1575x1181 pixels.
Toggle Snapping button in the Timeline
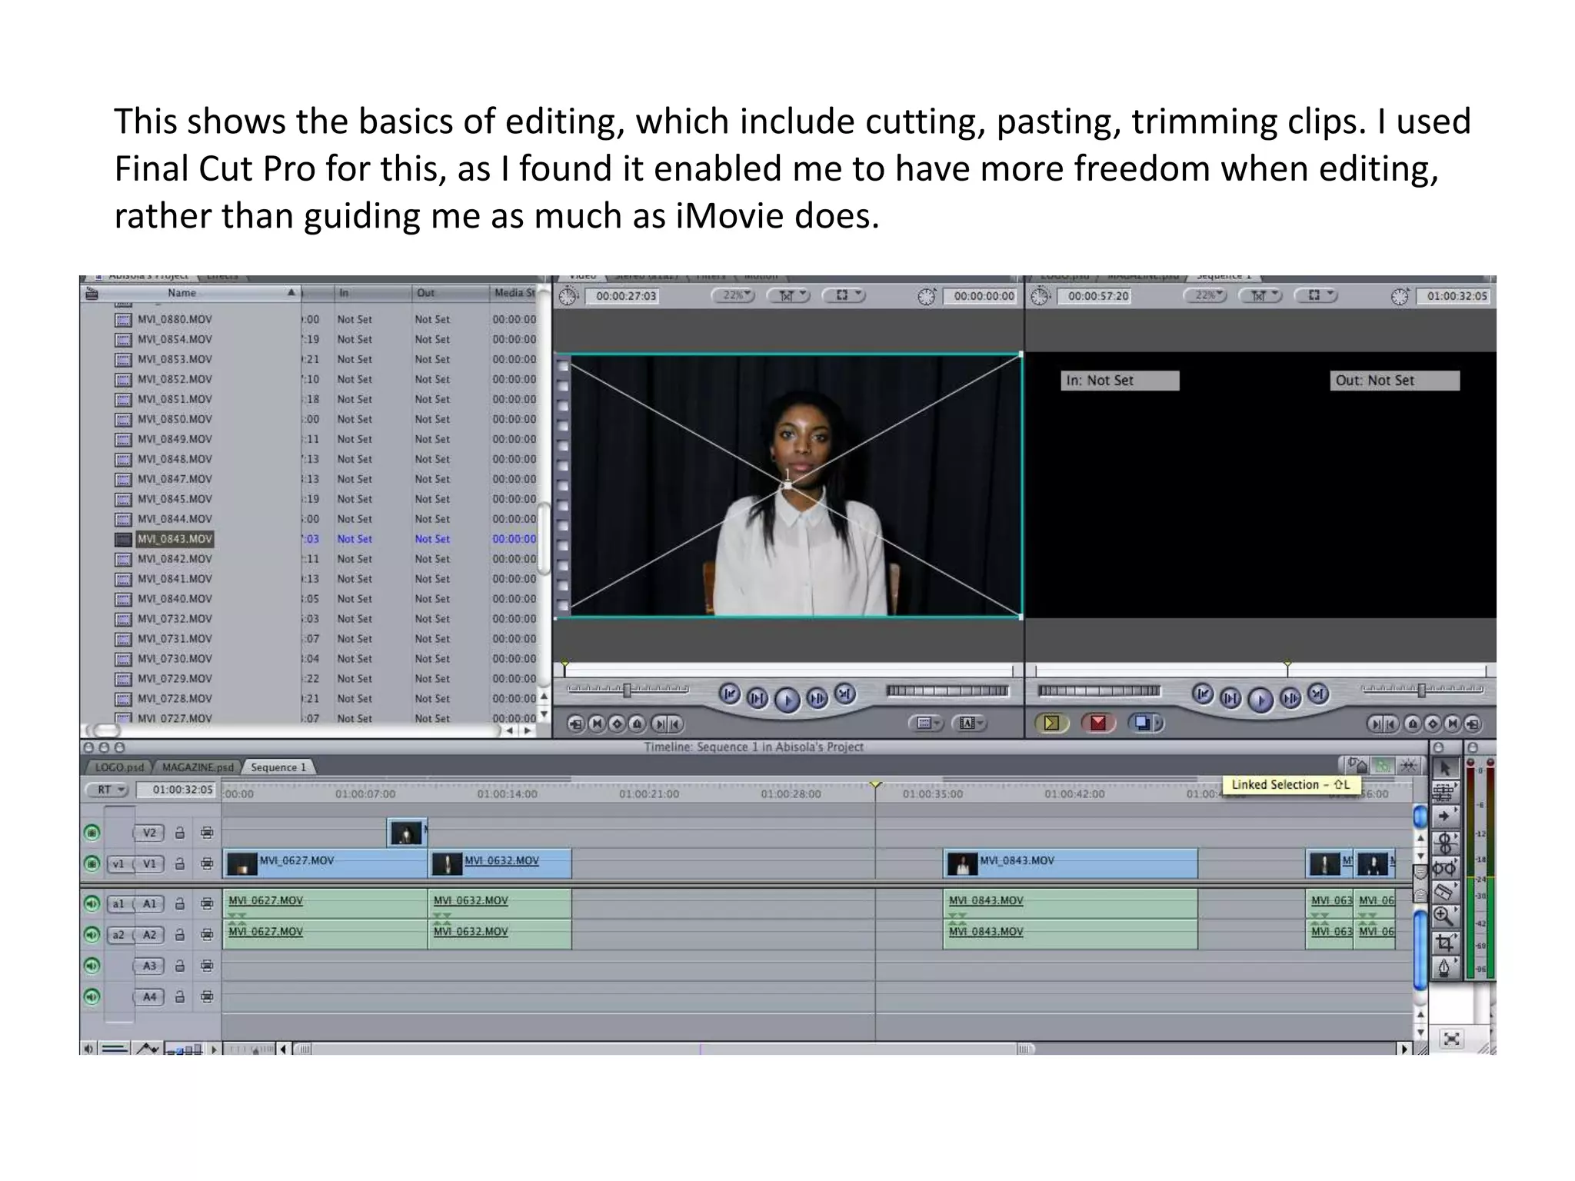click(1409, 766)
